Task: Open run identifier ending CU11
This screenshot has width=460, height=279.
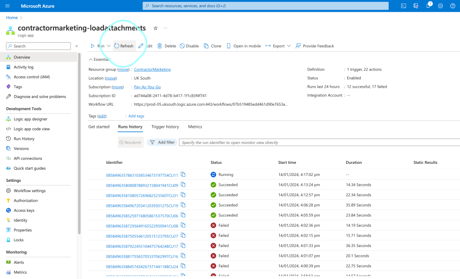Action: (142, 175)
